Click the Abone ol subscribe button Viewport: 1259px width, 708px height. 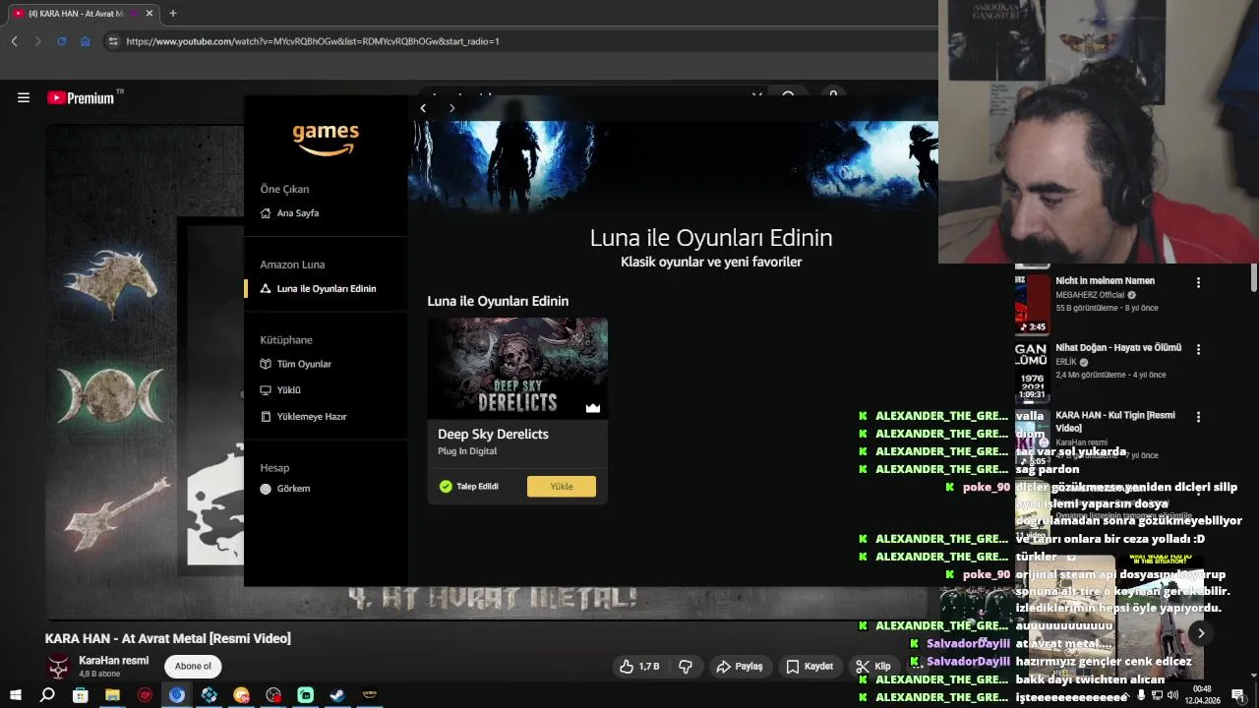[193, 667]
